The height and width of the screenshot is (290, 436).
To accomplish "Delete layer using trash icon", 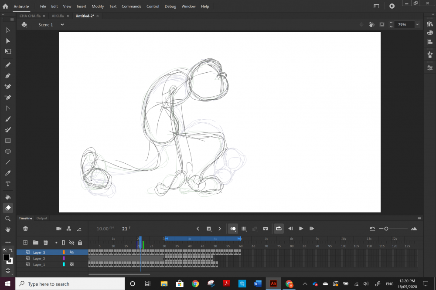I will [46, 243].
